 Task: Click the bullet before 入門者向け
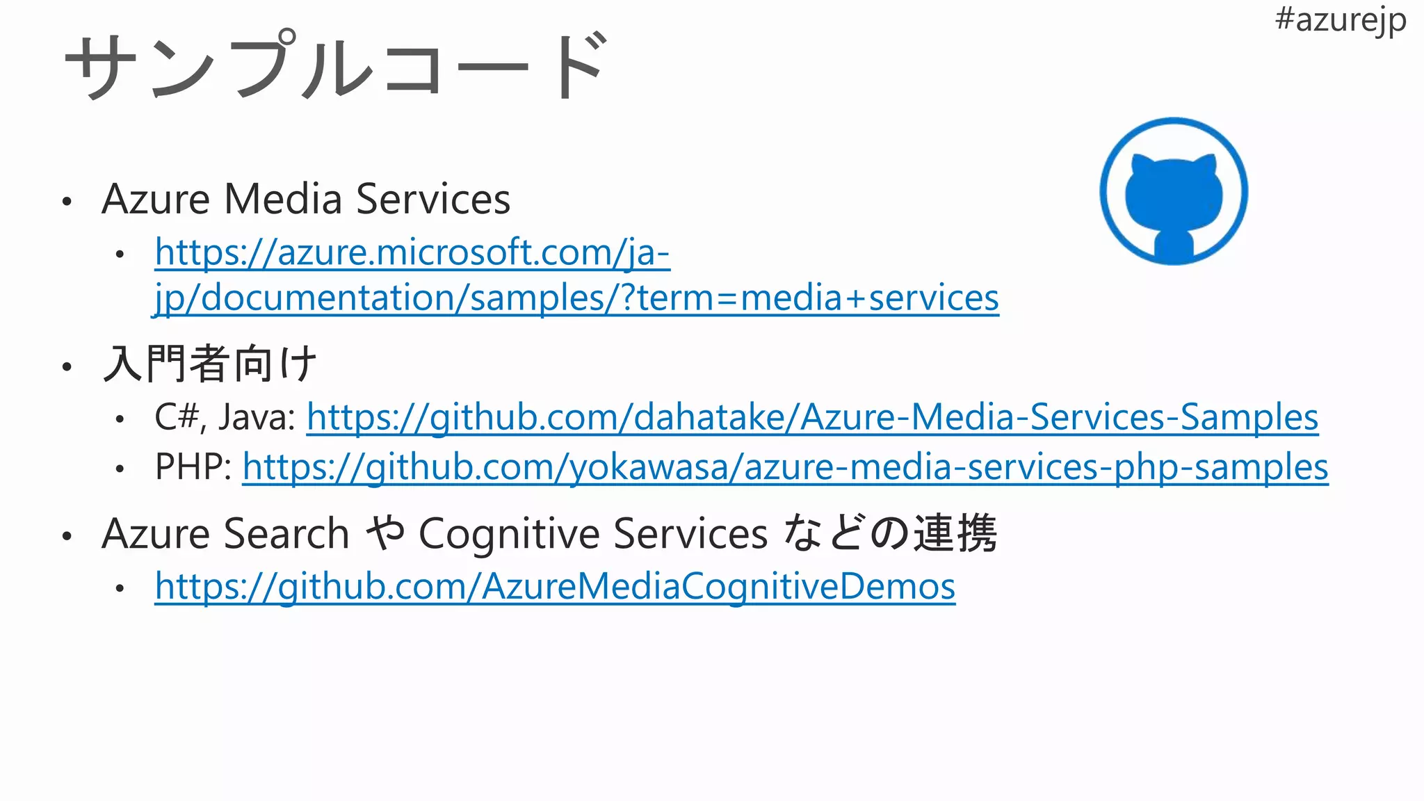[67, 366]
